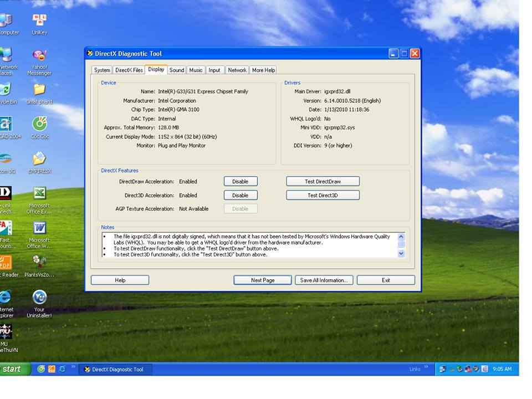Click 'Intel(R) G33/G31 Express Chipset Family' text
Viewport: 532px width, 399px height.
(x=203, y=91)
